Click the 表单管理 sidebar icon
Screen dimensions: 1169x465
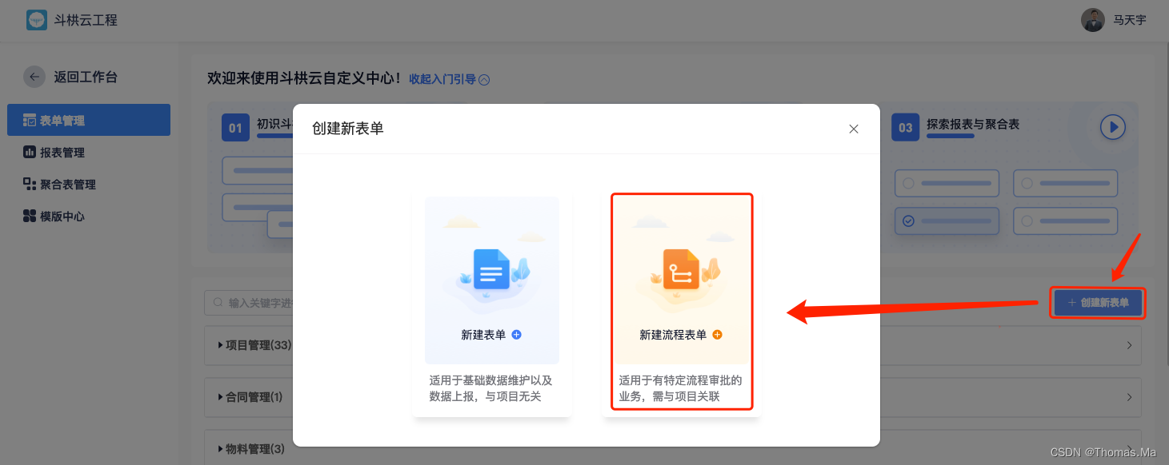click(30, 121)
